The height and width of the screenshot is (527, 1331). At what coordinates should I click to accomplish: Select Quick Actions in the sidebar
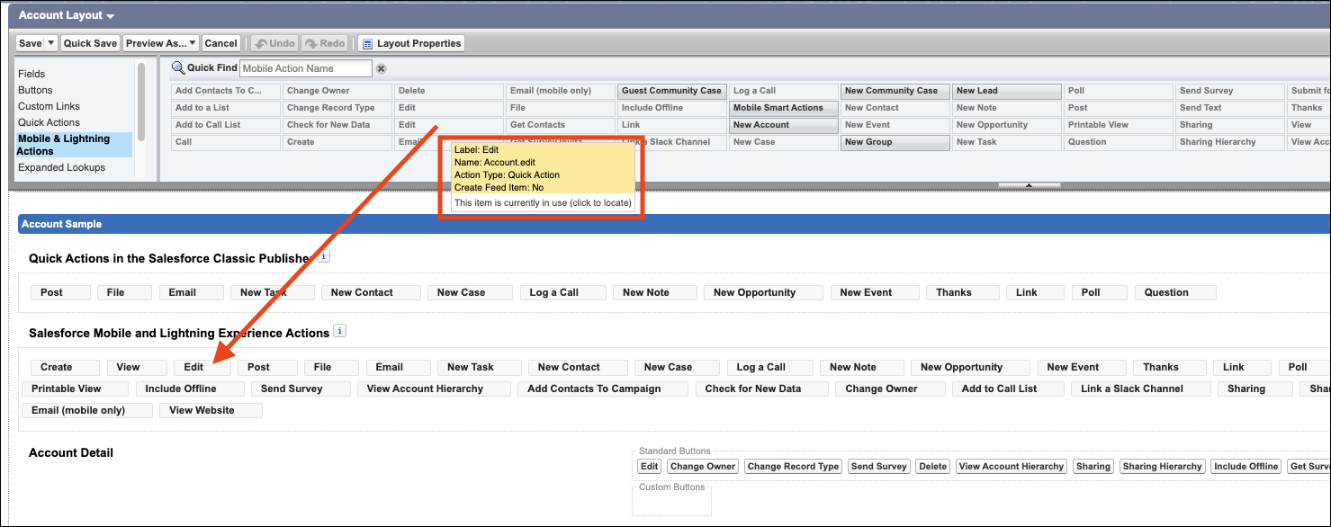(49, 122)
